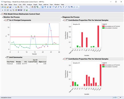
Task: Select the Arrow cursor tool
Action: pos(43,7)
